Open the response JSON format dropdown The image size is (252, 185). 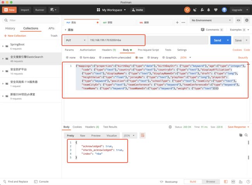pos(129,135)
